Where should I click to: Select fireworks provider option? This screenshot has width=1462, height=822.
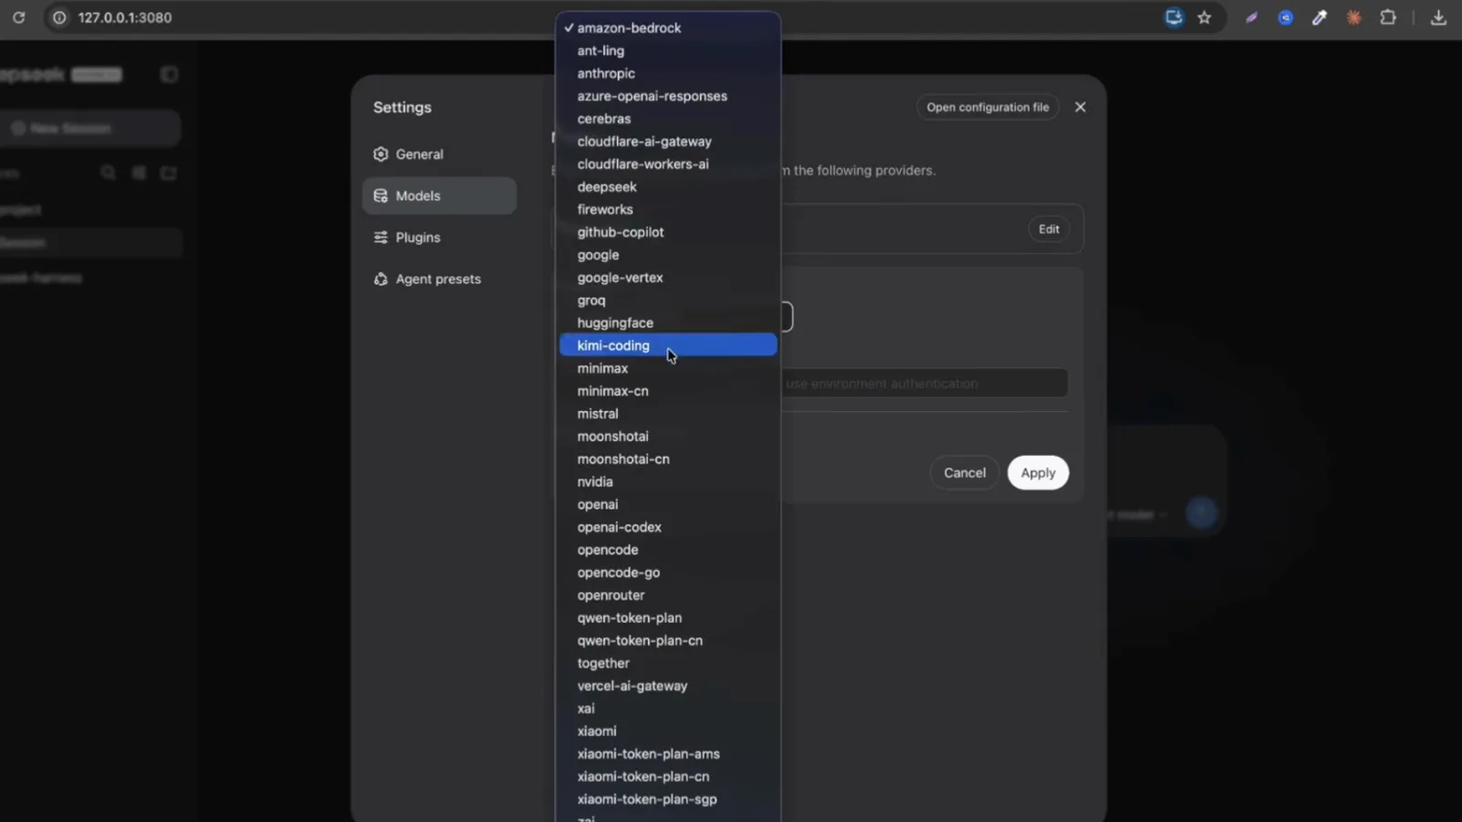coord(668,209)
